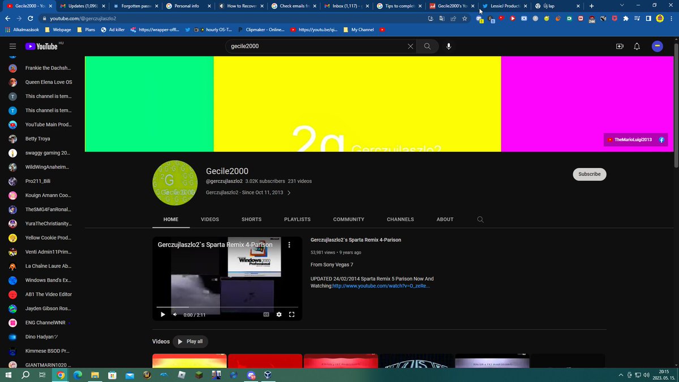This screenshot has width=679, height=382.
Task: Open the three-dot menu on the video player
Action: (289, 245)
